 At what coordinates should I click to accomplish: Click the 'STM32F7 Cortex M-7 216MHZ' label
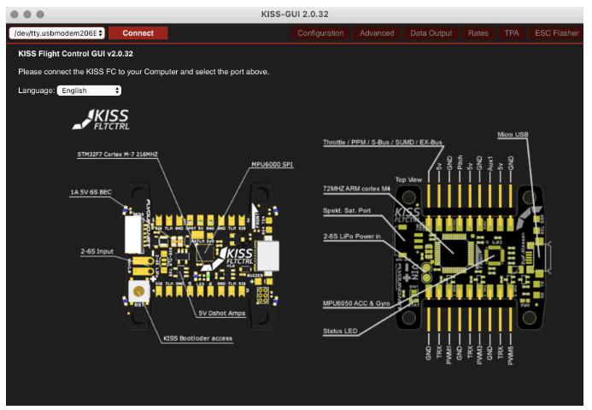pos(117,155)
